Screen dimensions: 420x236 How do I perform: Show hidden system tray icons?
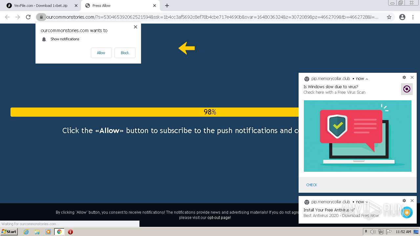366,232
